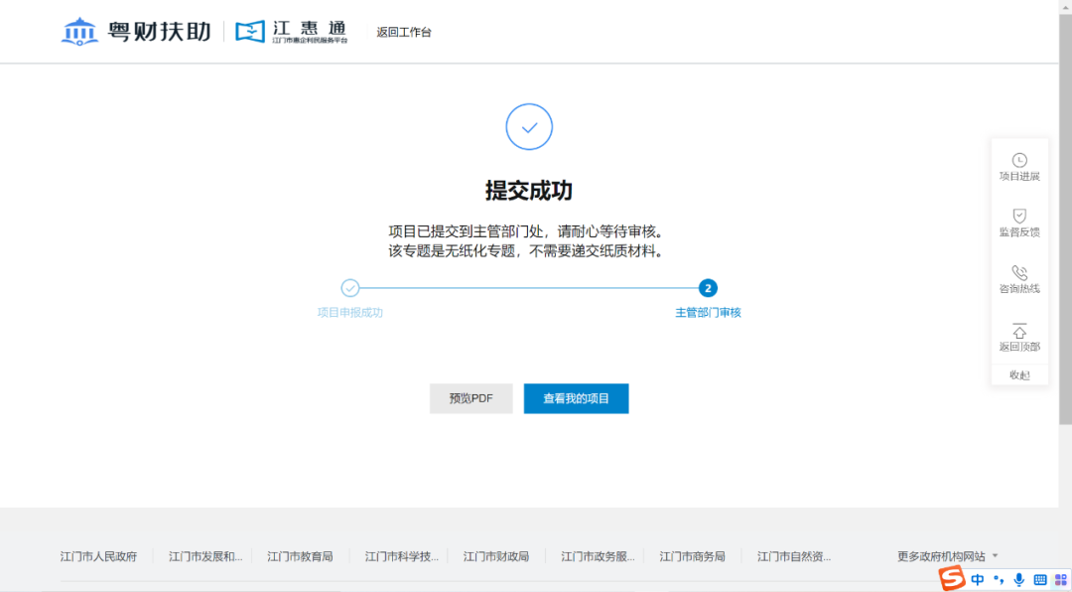Click the 粤财扶助 logo
This screenshot has height=592, width=1072.
point(136,32)
